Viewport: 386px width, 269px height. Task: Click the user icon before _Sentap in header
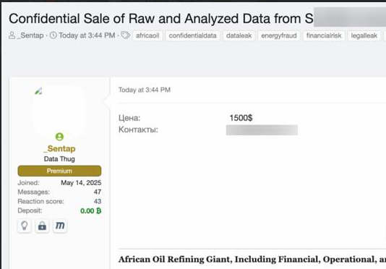pyautogui.click(x=12, y=35)
